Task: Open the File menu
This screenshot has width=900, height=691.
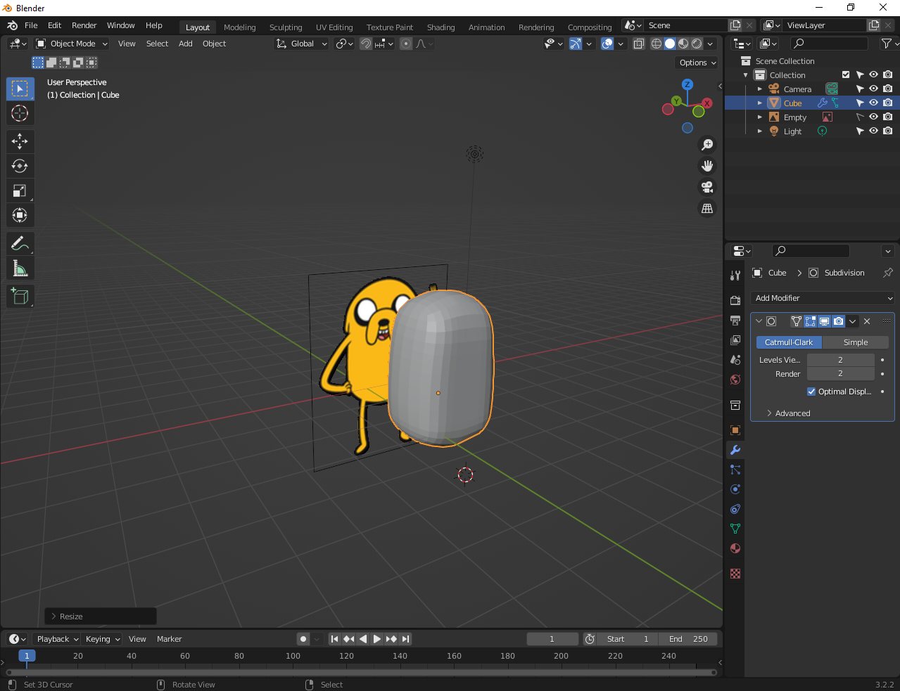Action: coord(31,25)
